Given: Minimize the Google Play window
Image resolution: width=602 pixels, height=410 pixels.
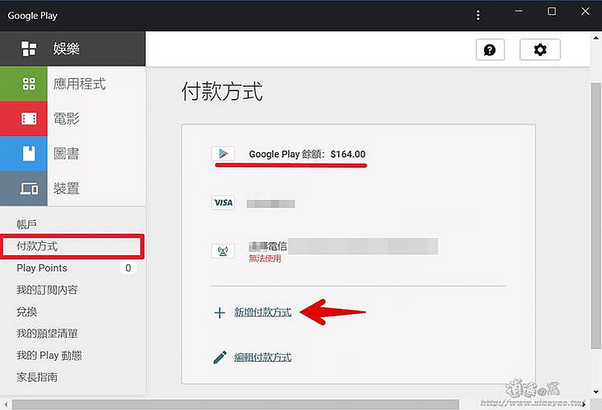Looking at the screenshot, I should (519, 11).
